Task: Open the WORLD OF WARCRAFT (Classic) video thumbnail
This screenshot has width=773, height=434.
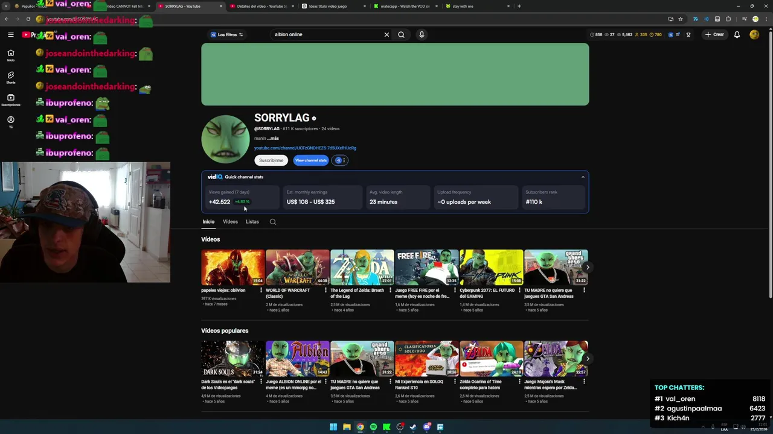Action: coord(297,267)
